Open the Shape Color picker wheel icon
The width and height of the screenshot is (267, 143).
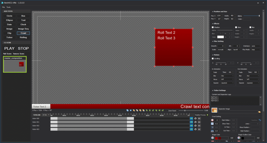[213, 138]
